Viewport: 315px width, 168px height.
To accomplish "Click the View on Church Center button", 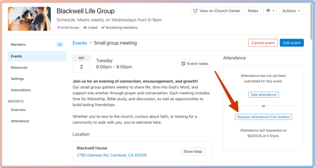I will [x=216, y=11].
